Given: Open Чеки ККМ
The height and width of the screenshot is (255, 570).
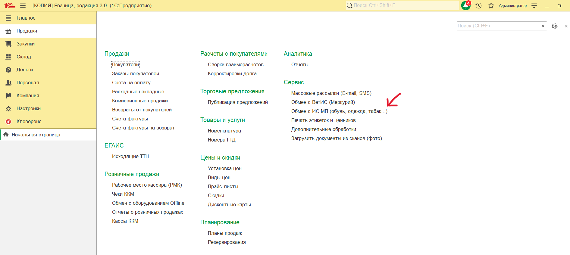Looking at the screenshot, I should pos(123,194).
